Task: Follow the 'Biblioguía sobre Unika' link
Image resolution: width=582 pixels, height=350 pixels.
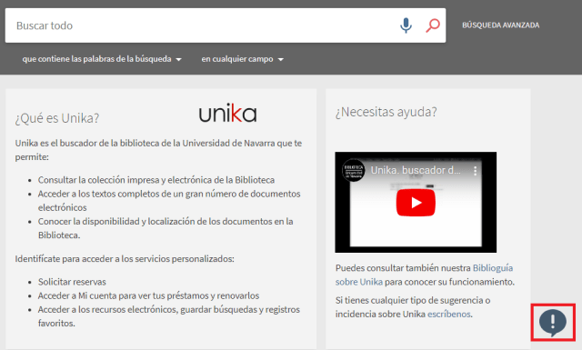Action: 425,275
